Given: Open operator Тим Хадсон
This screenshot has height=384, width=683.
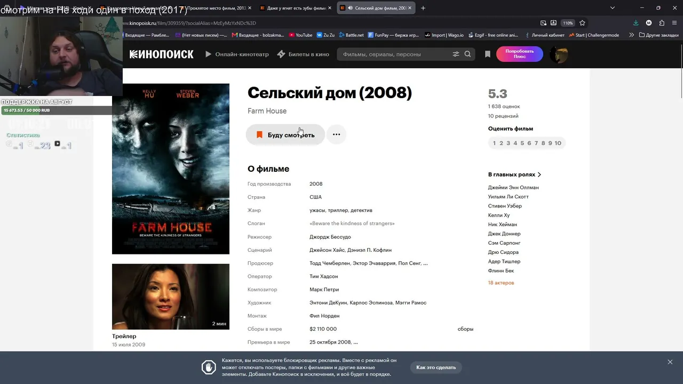Looking at the screenshot, I should coord(324,276).
